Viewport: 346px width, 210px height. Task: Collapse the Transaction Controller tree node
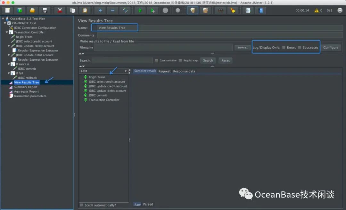7,32
